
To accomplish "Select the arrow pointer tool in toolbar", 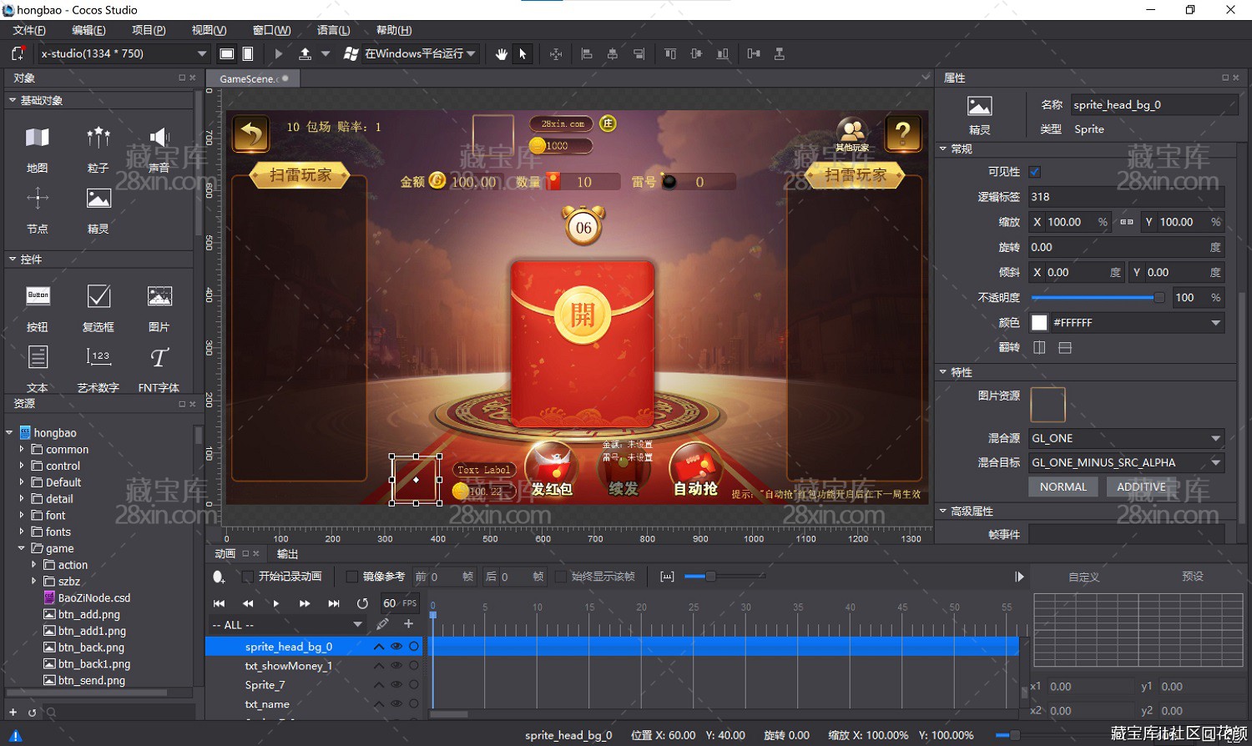I will click(523, 53).
